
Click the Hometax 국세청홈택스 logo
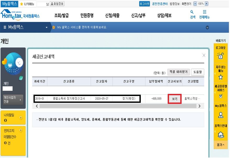[20, 15]
